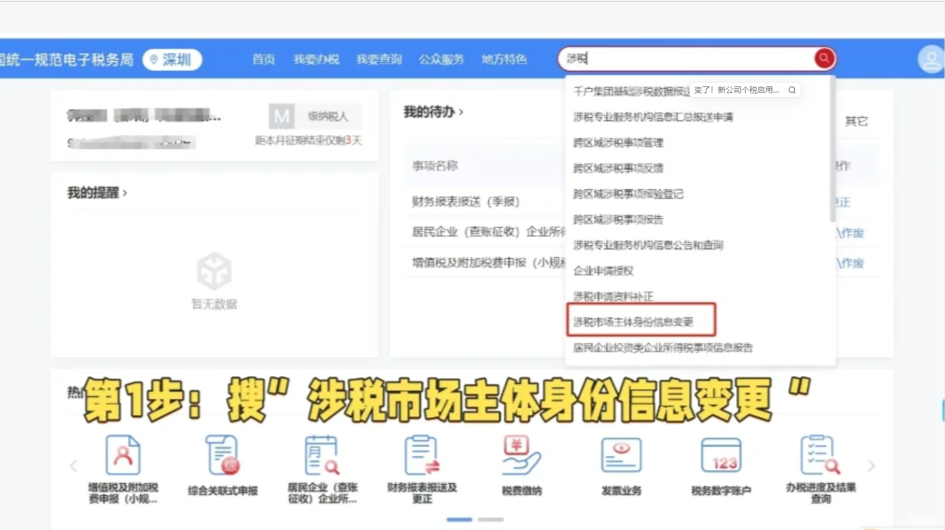Select 涉税市场主体身份信息变更 suggestion
Viewport: 945px width, 530px height.
(x=633, y=322)
